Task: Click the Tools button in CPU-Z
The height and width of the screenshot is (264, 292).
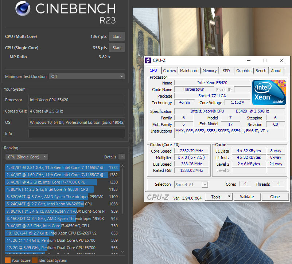Action: (216, 197)
